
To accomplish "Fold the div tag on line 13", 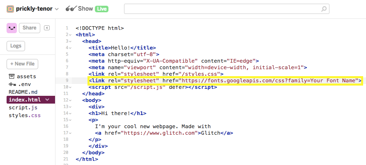I will pos(70,107).
